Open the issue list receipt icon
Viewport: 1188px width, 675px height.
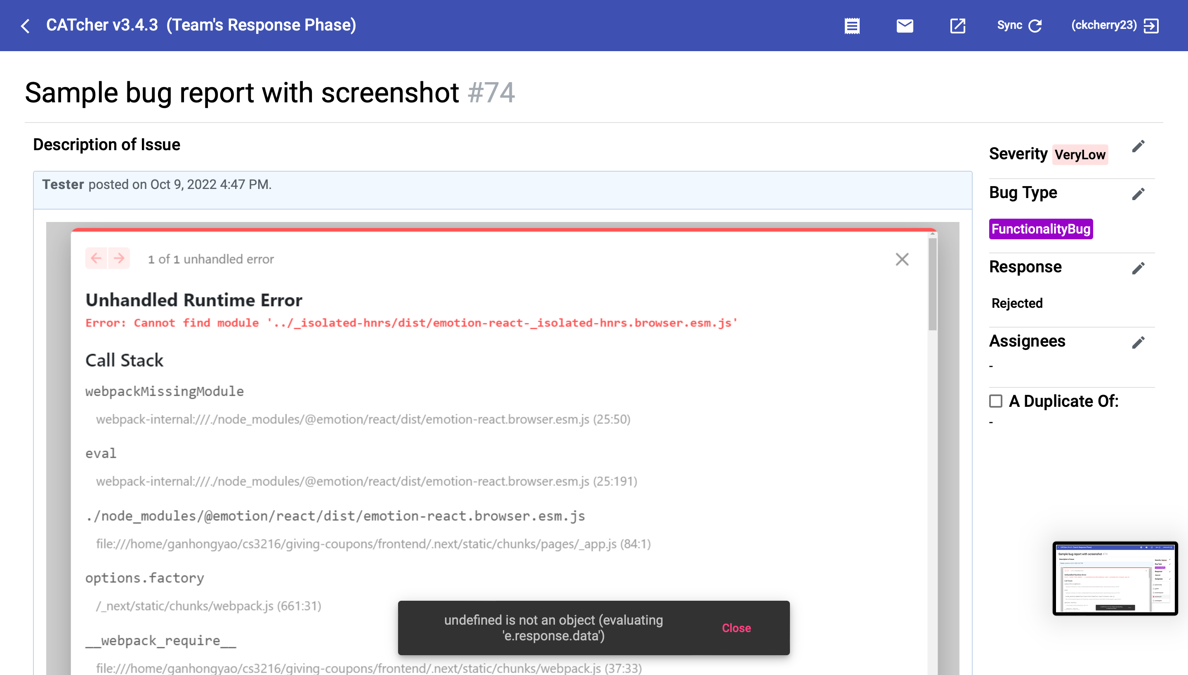[852, 26]
